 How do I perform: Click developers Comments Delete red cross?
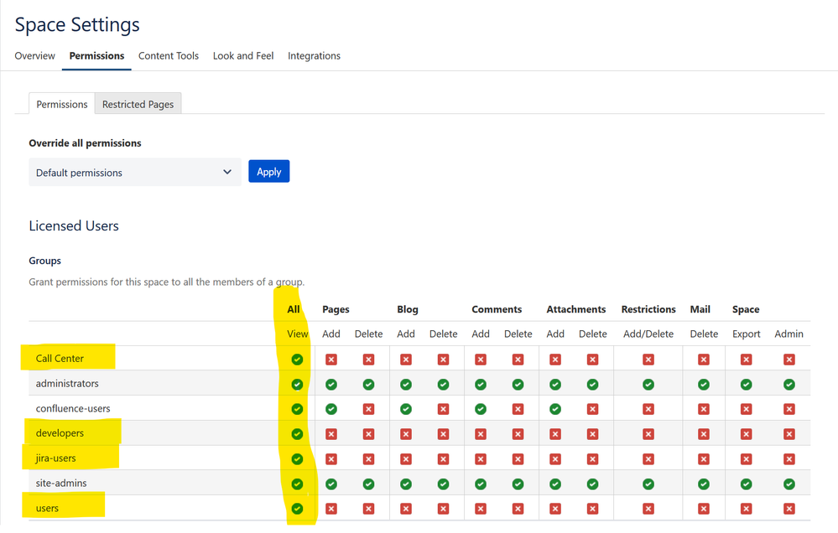coord(518,434)
